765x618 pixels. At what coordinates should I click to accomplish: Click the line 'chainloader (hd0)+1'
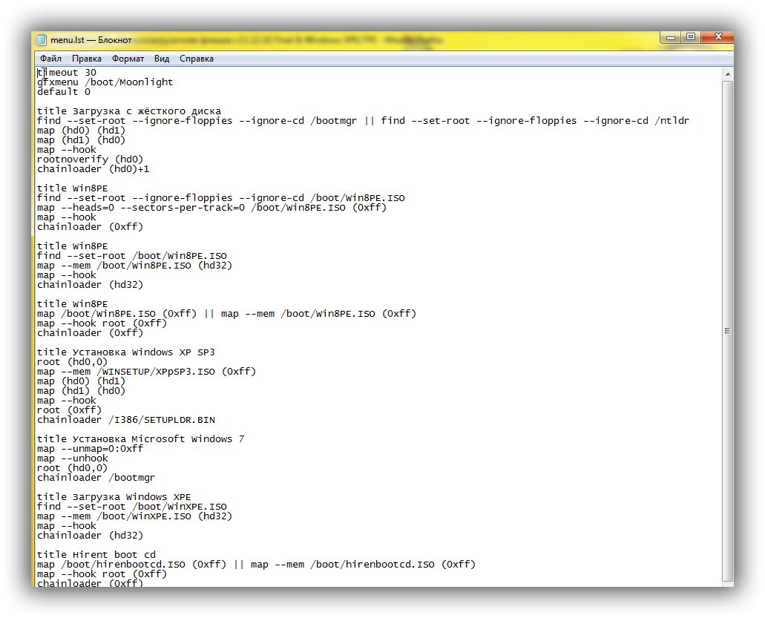tap(93, 168)
